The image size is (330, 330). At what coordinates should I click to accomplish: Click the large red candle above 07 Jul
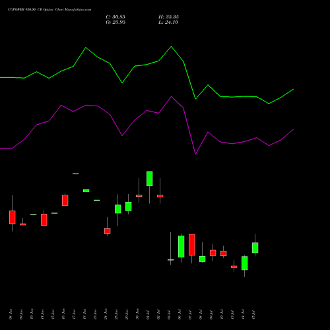click(x=192, y=245)
